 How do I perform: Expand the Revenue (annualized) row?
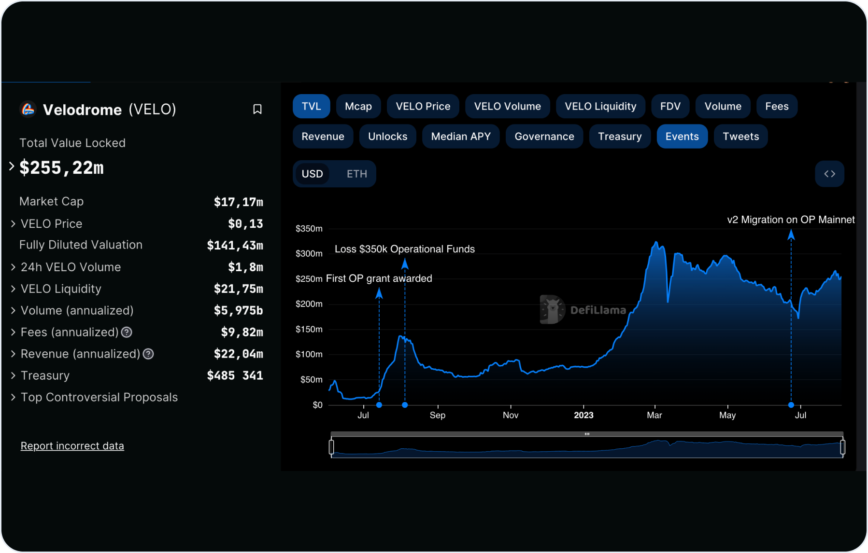[14, 354]
